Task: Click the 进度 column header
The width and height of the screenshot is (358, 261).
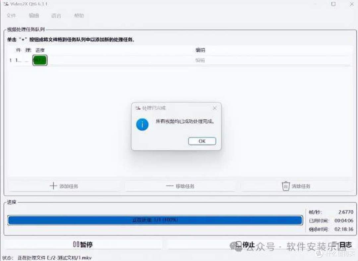Action: click(x=40, y=50)
